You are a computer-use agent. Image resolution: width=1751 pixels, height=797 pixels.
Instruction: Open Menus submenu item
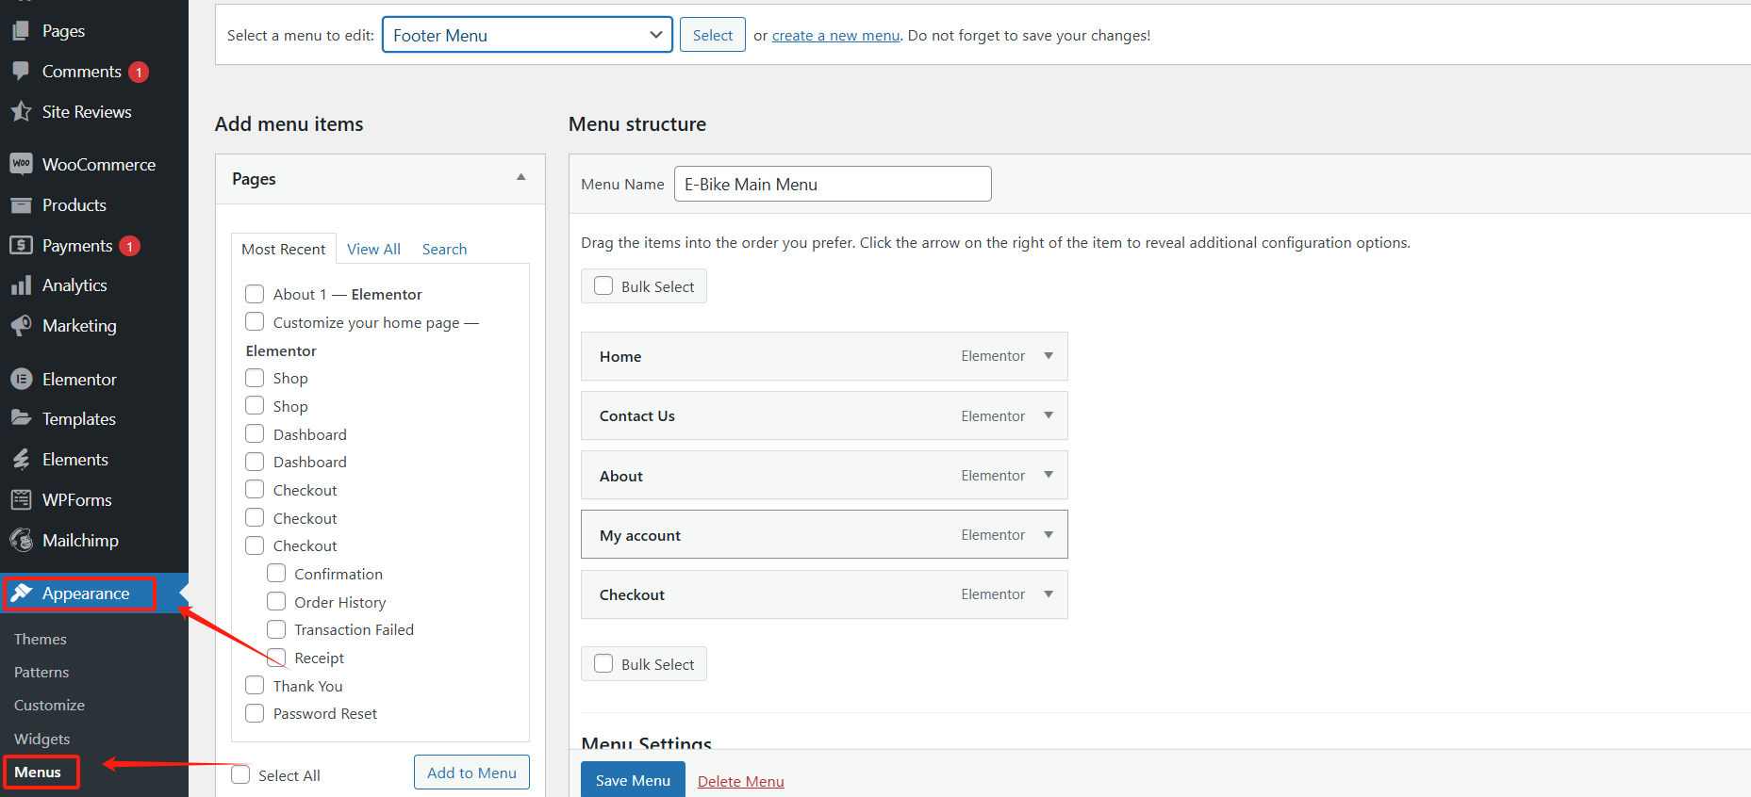pyautogui.click(x=38, y=772)
